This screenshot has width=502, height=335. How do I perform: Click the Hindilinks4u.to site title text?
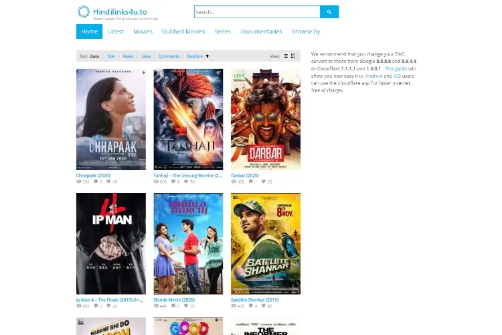coord(120,12)
